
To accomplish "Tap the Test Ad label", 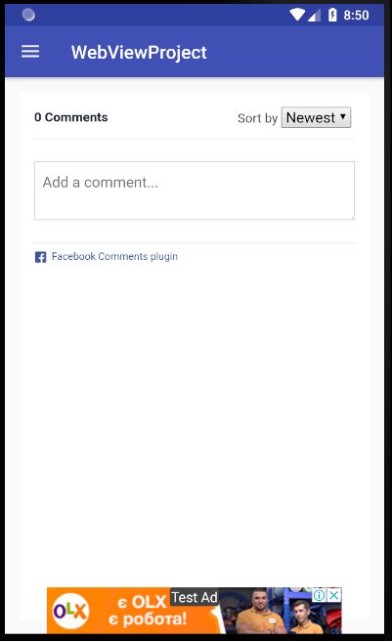I will click(x=195, y=597).
